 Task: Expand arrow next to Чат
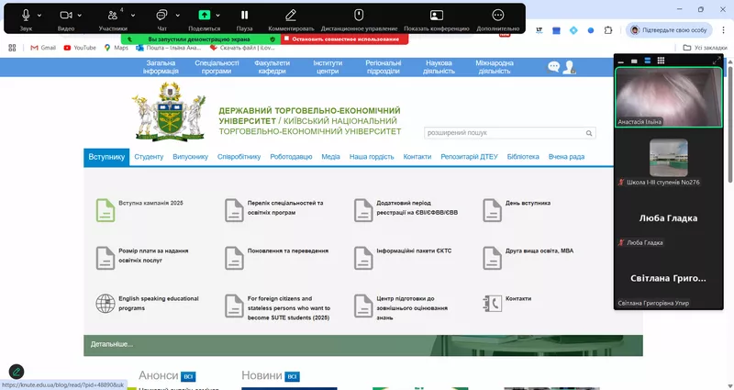tap(178, 16)
